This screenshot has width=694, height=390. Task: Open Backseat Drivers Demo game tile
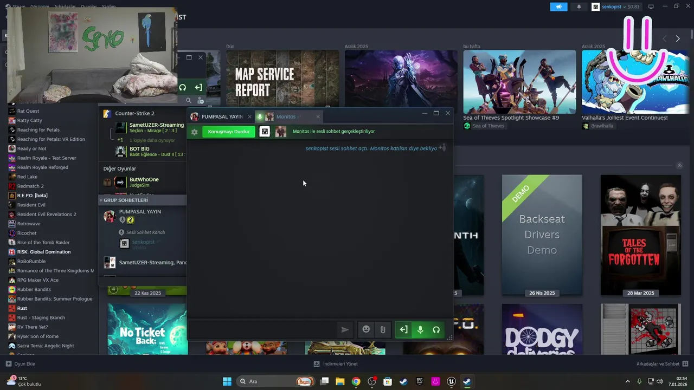coord(542,235)
